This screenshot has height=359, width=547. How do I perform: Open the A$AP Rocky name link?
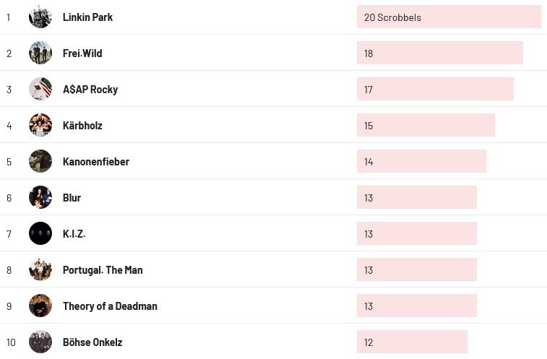90,90
